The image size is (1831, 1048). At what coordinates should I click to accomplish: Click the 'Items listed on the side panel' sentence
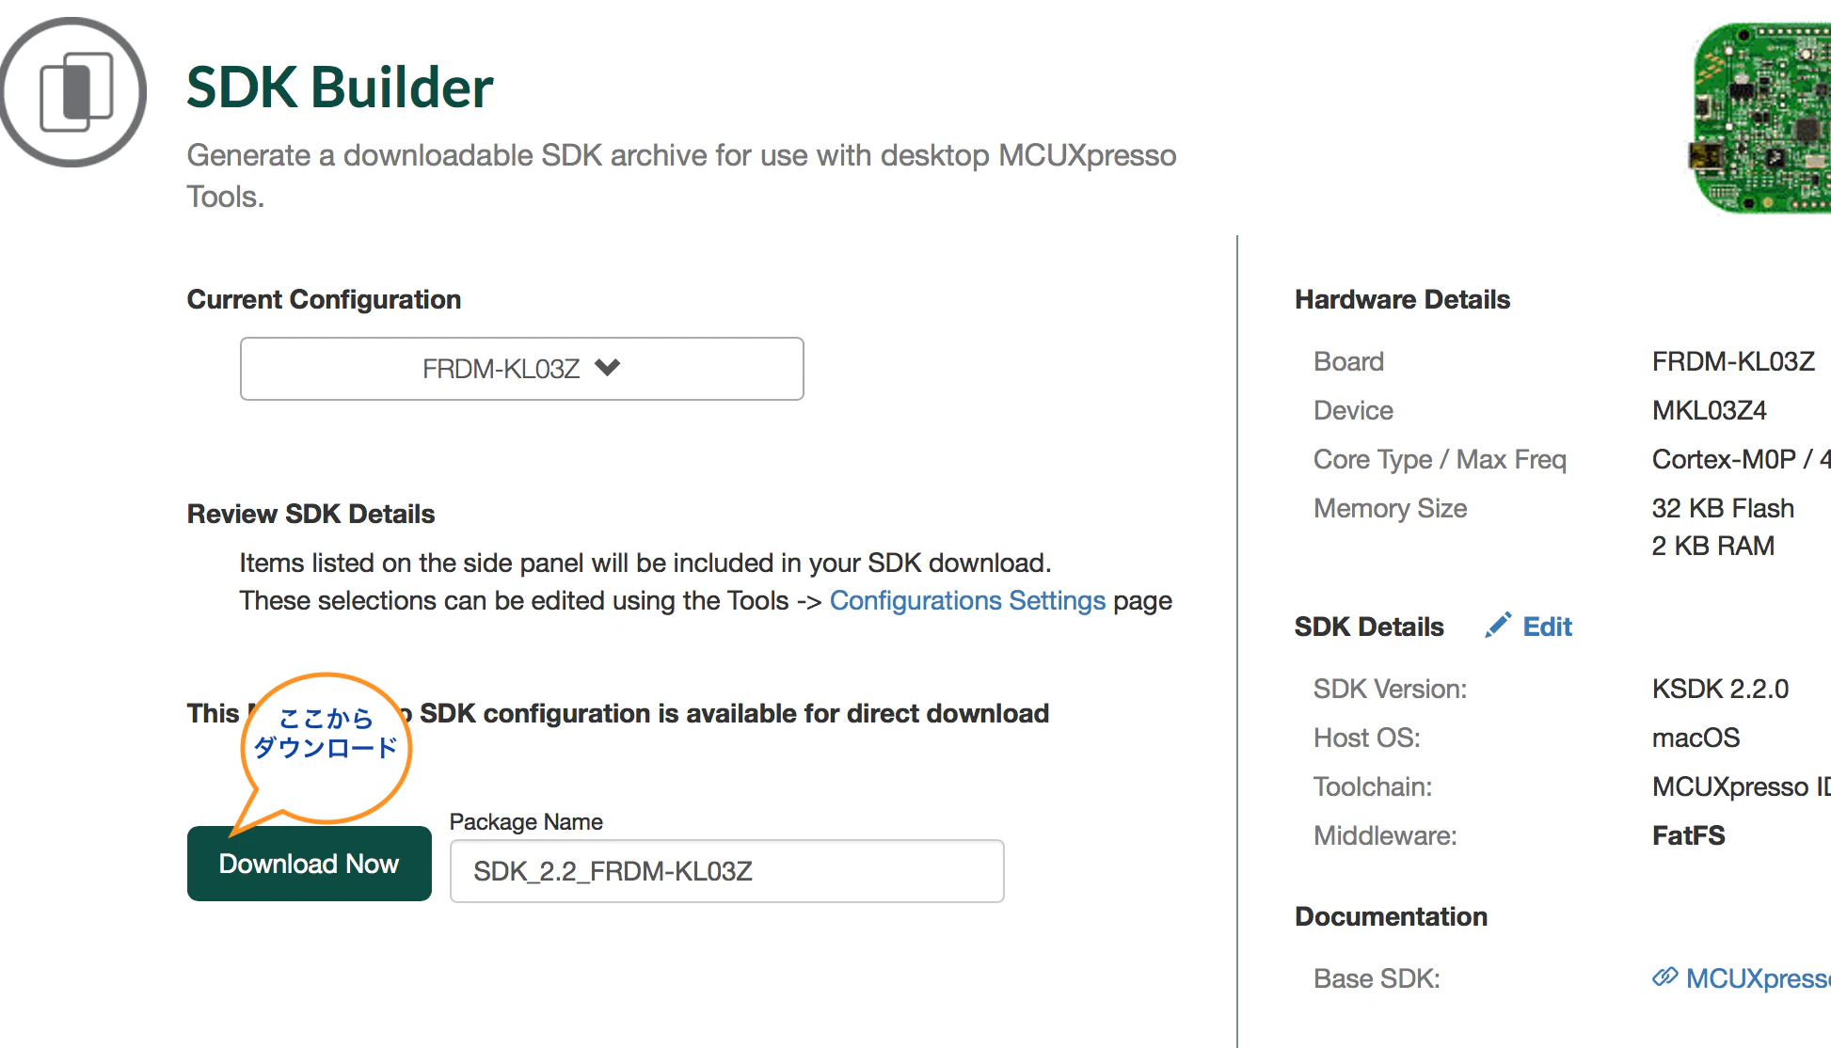point(645,563)
